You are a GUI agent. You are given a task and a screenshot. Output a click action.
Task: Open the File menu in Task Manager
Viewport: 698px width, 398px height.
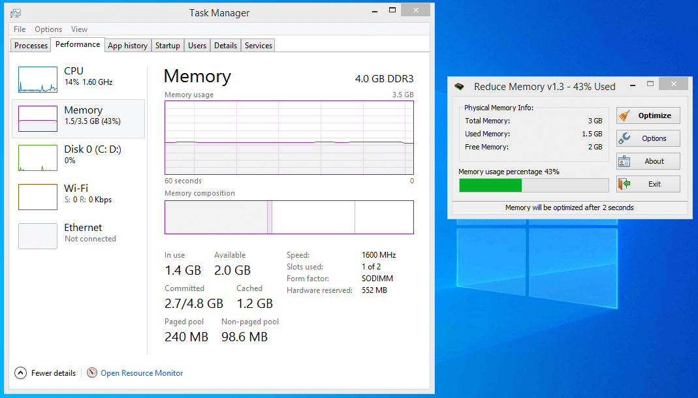click(20, 29)
